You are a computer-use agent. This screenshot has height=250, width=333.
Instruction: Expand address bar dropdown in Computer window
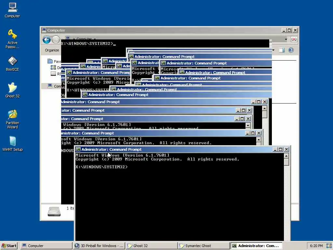(x=286, y=39)
